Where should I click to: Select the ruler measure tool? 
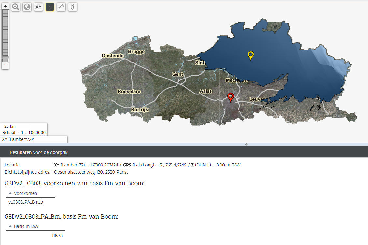(61, 7)
